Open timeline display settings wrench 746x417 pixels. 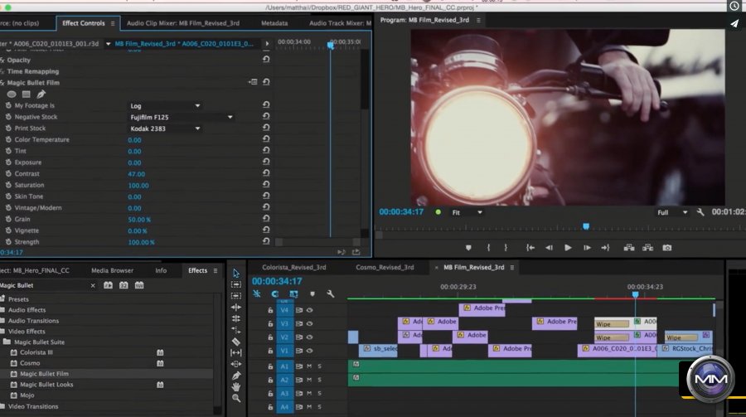click(x=330, y=294)
